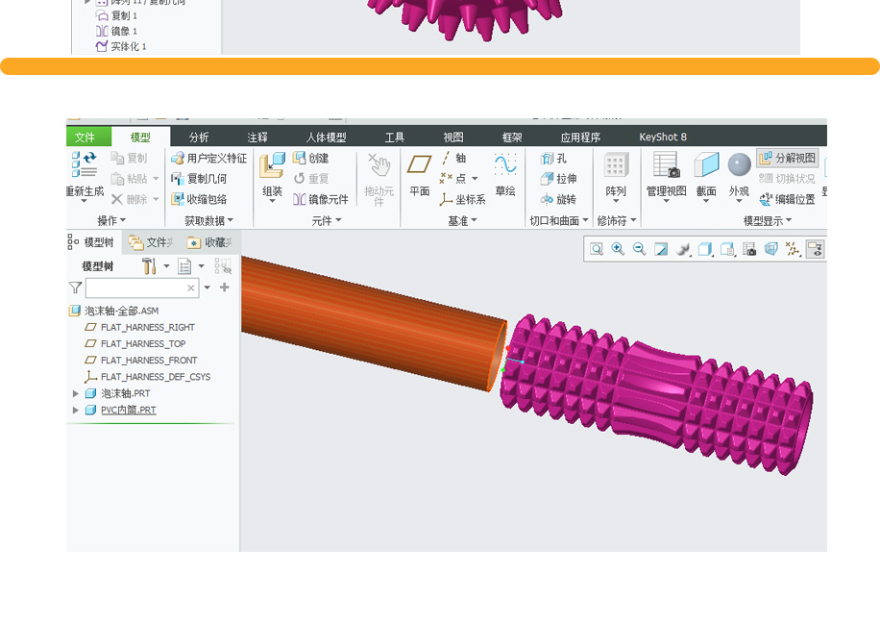880x625 pixels.
Task: Create a datum 点 (point)
Action: pos(452,179)
